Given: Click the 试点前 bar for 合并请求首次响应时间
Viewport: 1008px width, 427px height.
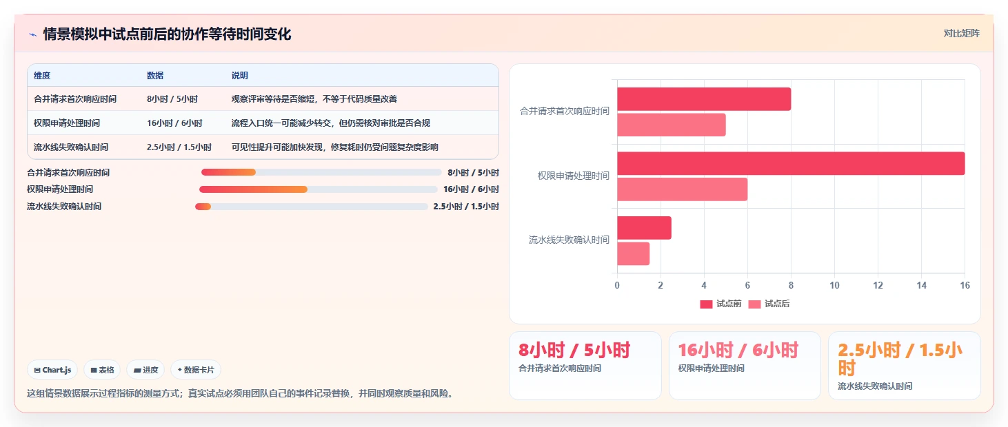Looking at the screenshot, I should pos(704,99).
